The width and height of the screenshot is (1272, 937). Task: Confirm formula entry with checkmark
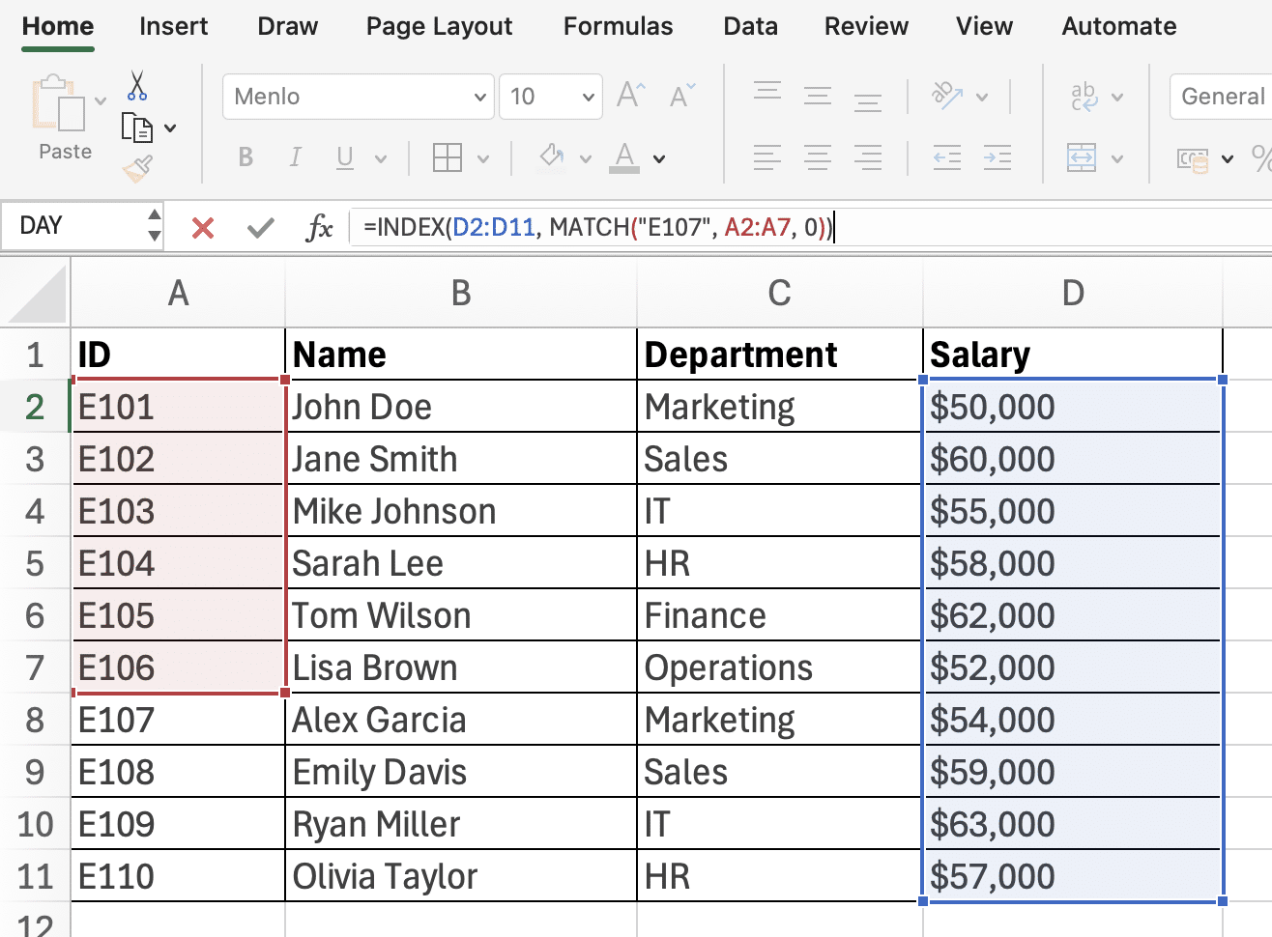tap(261, 228)
